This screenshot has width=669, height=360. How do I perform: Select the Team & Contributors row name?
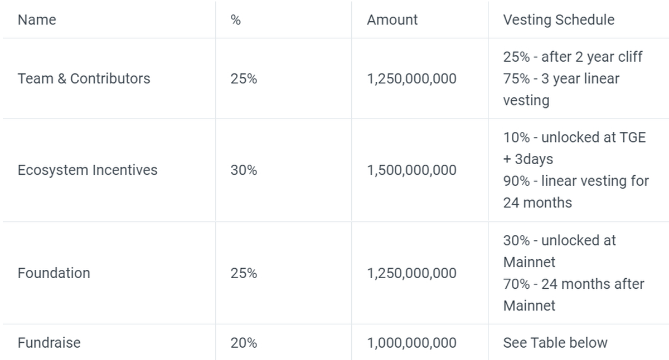coord(84,78)
